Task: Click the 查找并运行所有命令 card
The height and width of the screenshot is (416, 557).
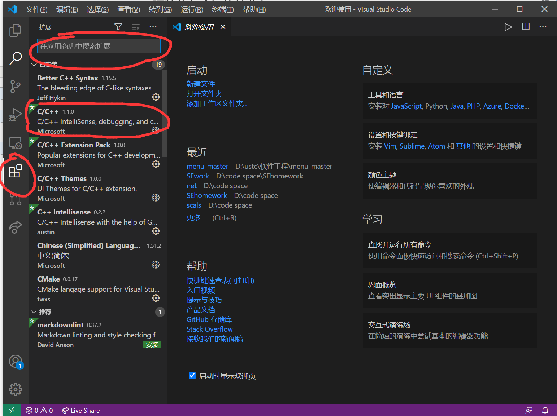Action: point(450,251)
